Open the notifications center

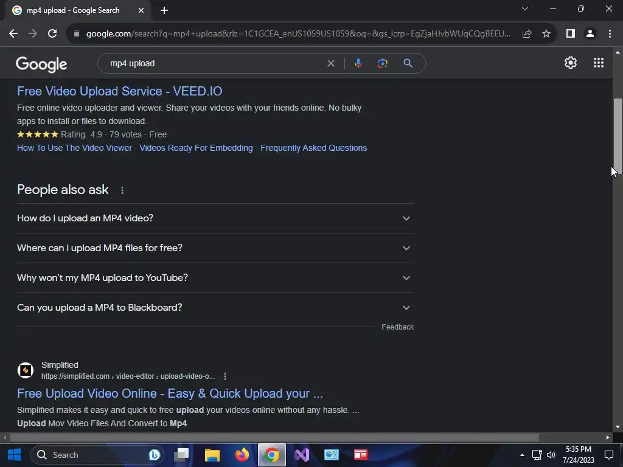click(x=609, y=455)
